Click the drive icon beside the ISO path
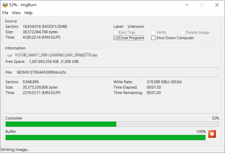This screenshot has height=153, width=225. tap(10, 55)
